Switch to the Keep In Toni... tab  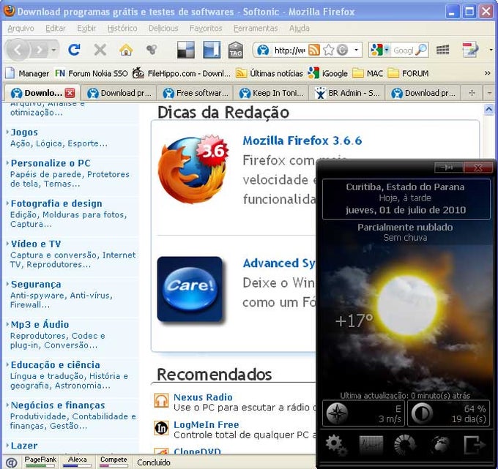click(271, 93)
